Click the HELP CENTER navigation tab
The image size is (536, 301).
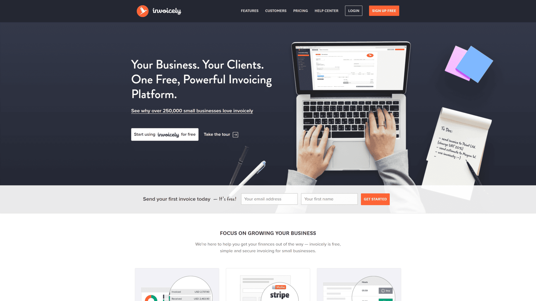click(x=327, y=11)
